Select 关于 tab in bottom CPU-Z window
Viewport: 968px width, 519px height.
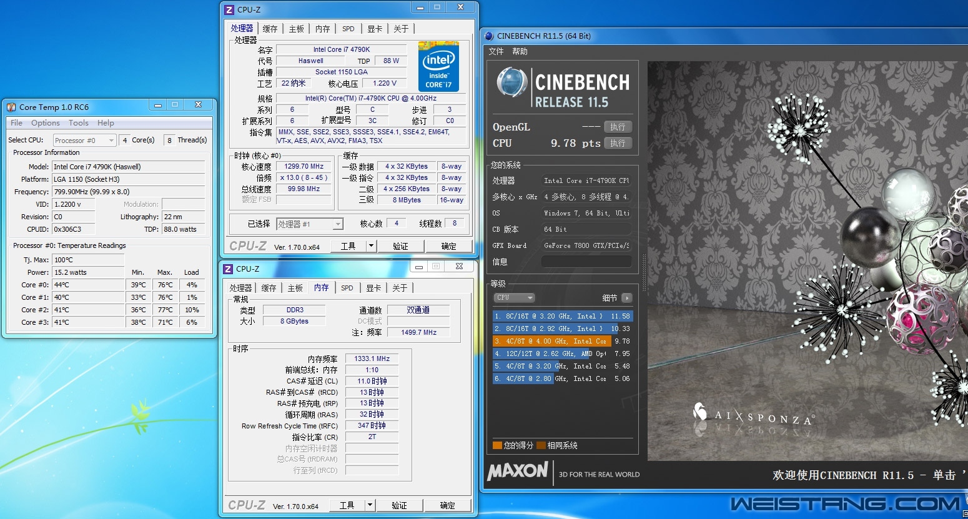click(400, 288)
